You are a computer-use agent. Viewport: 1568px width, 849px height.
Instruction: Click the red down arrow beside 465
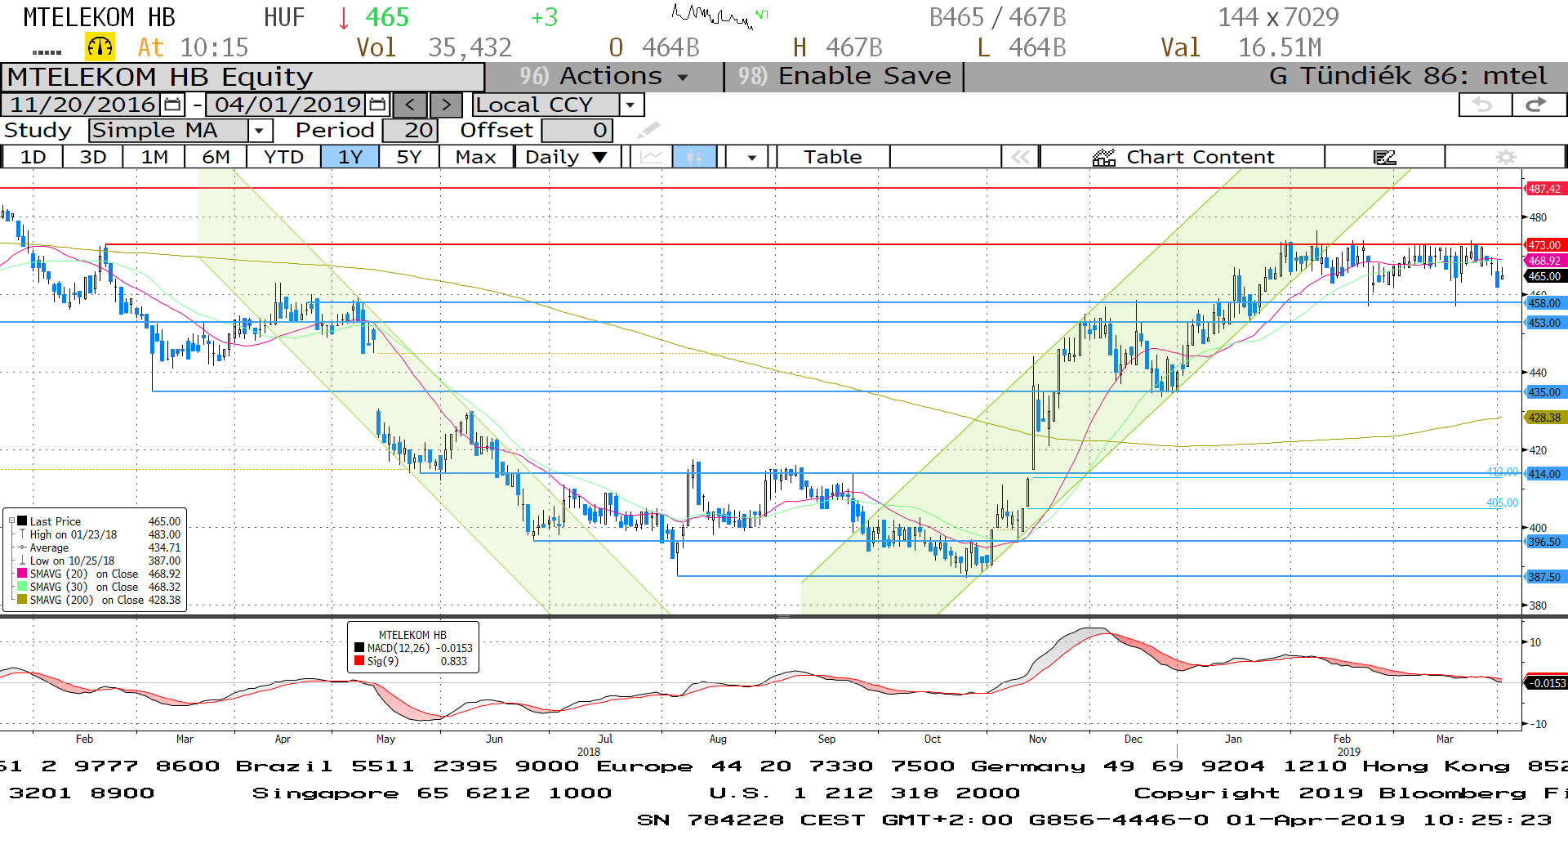pyautogui.click(x=343, y=17)
